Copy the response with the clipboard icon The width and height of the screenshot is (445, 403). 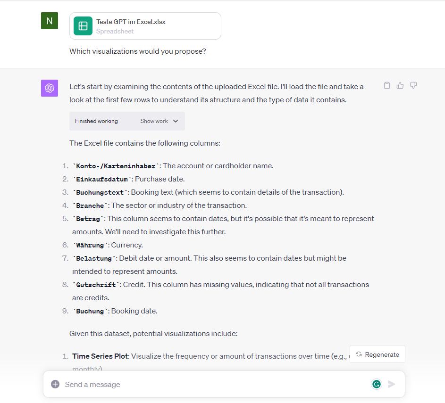point(387,85)
